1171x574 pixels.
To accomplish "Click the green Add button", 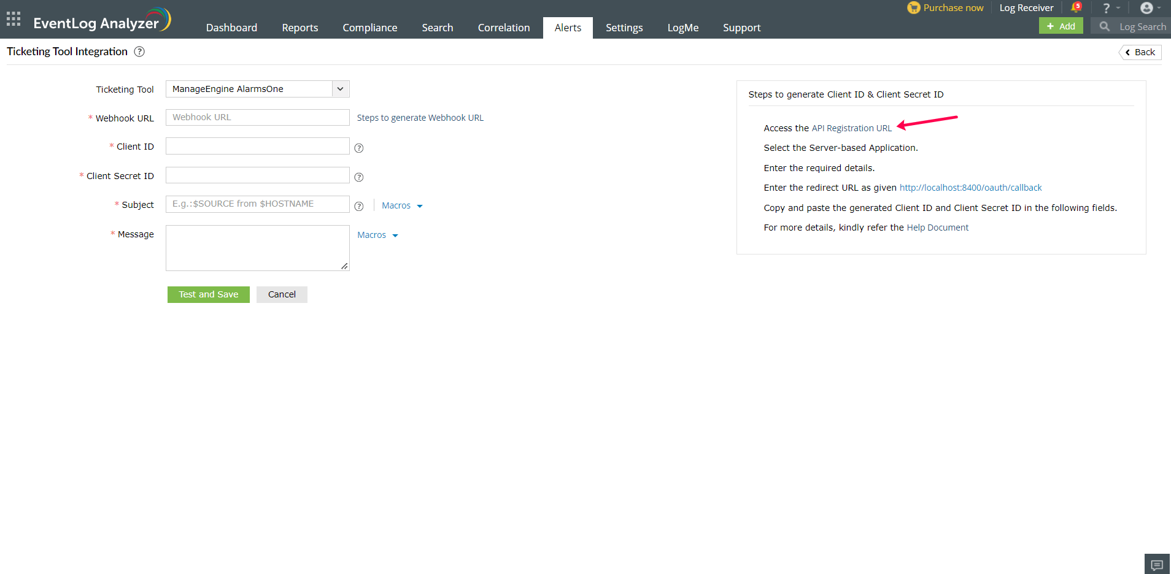I will point(1061,26).
